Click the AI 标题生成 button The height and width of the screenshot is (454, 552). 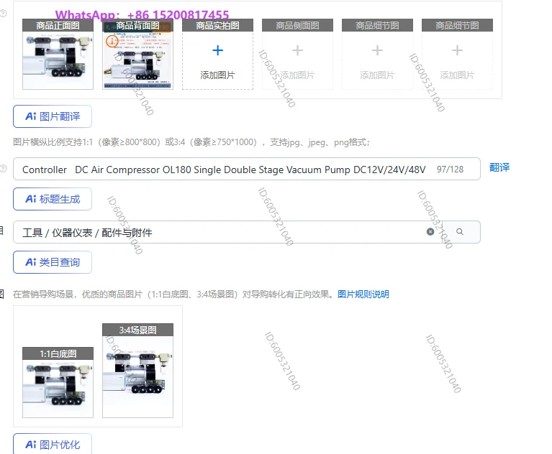tap(53, 199)
